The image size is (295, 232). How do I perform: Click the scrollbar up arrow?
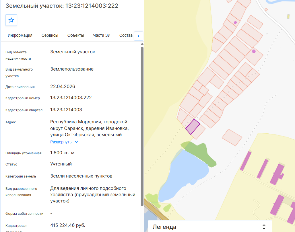(x=142, y=44)
